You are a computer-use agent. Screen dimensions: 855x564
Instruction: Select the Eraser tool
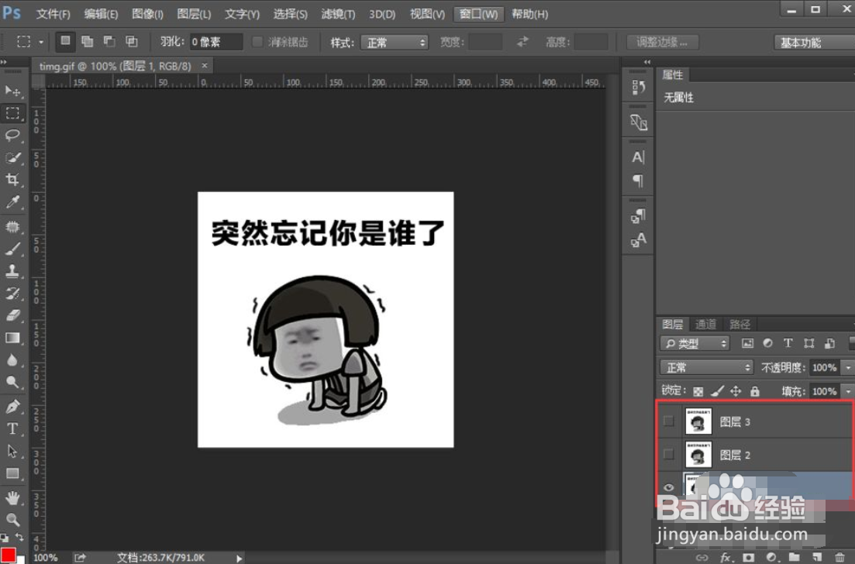12,315
